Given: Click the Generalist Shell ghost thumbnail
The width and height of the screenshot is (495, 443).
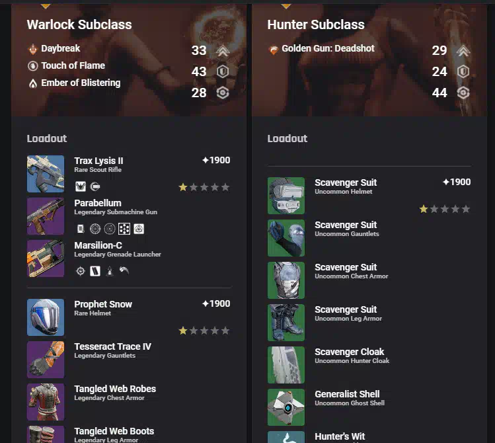Looking at the screenshot, I should pos(286,407).
